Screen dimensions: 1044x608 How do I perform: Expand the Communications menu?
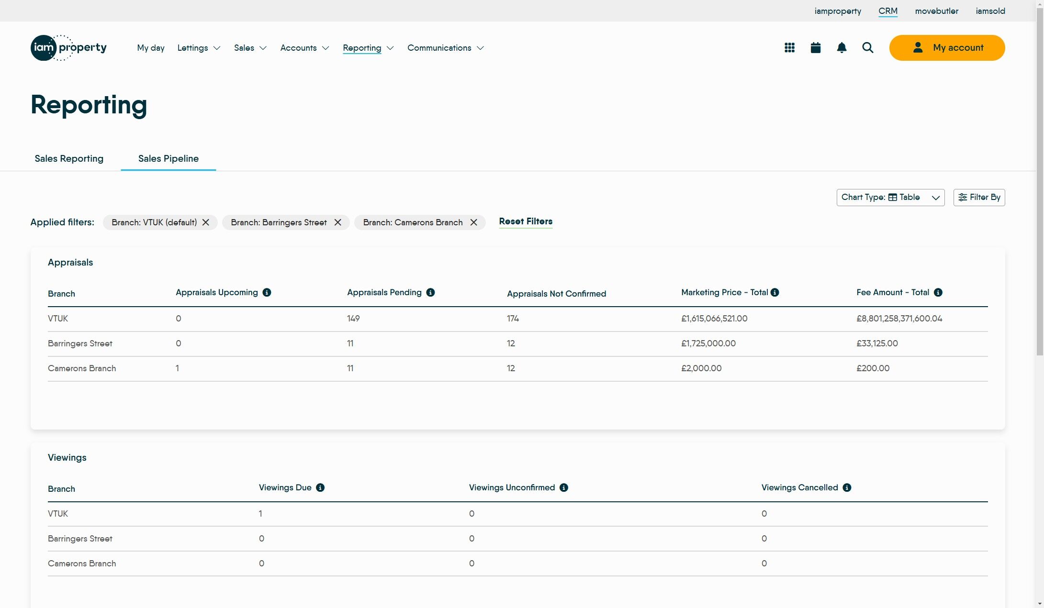pyautogui.click(x=445, y=48)
